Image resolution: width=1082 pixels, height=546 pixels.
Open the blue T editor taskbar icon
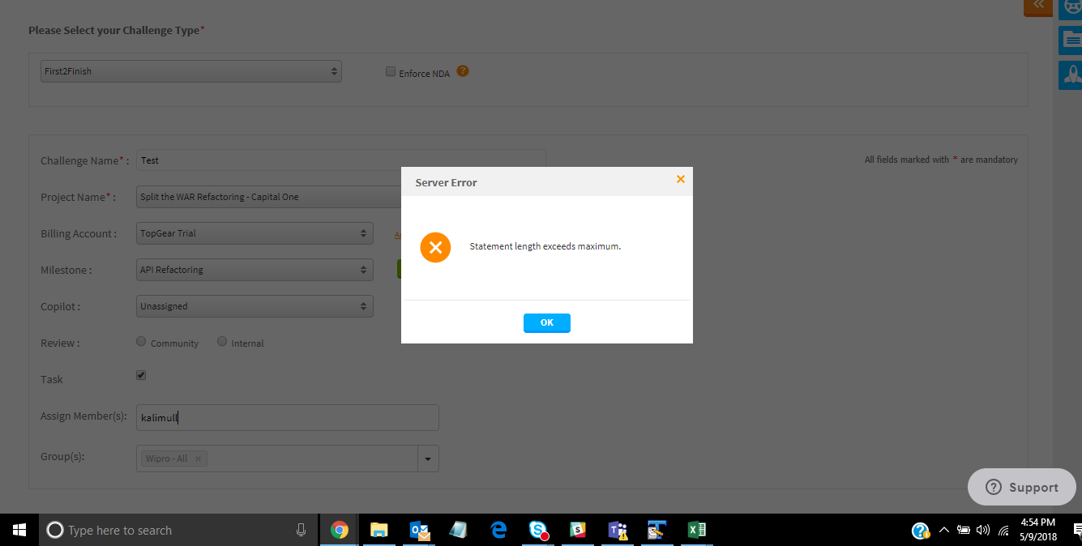point(656,530)
